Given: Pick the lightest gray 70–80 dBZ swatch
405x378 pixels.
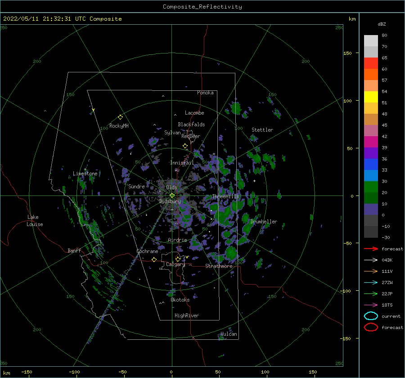Looking at the screenshot, I should tap(371, 41).
